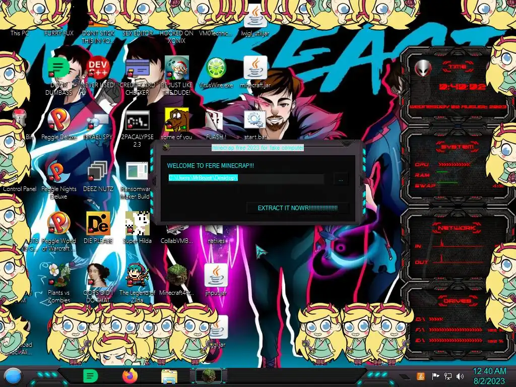This screenshot has width=516, height=387.
Task: Open the ISRAEL SPY shortcut
Action: 98,122
